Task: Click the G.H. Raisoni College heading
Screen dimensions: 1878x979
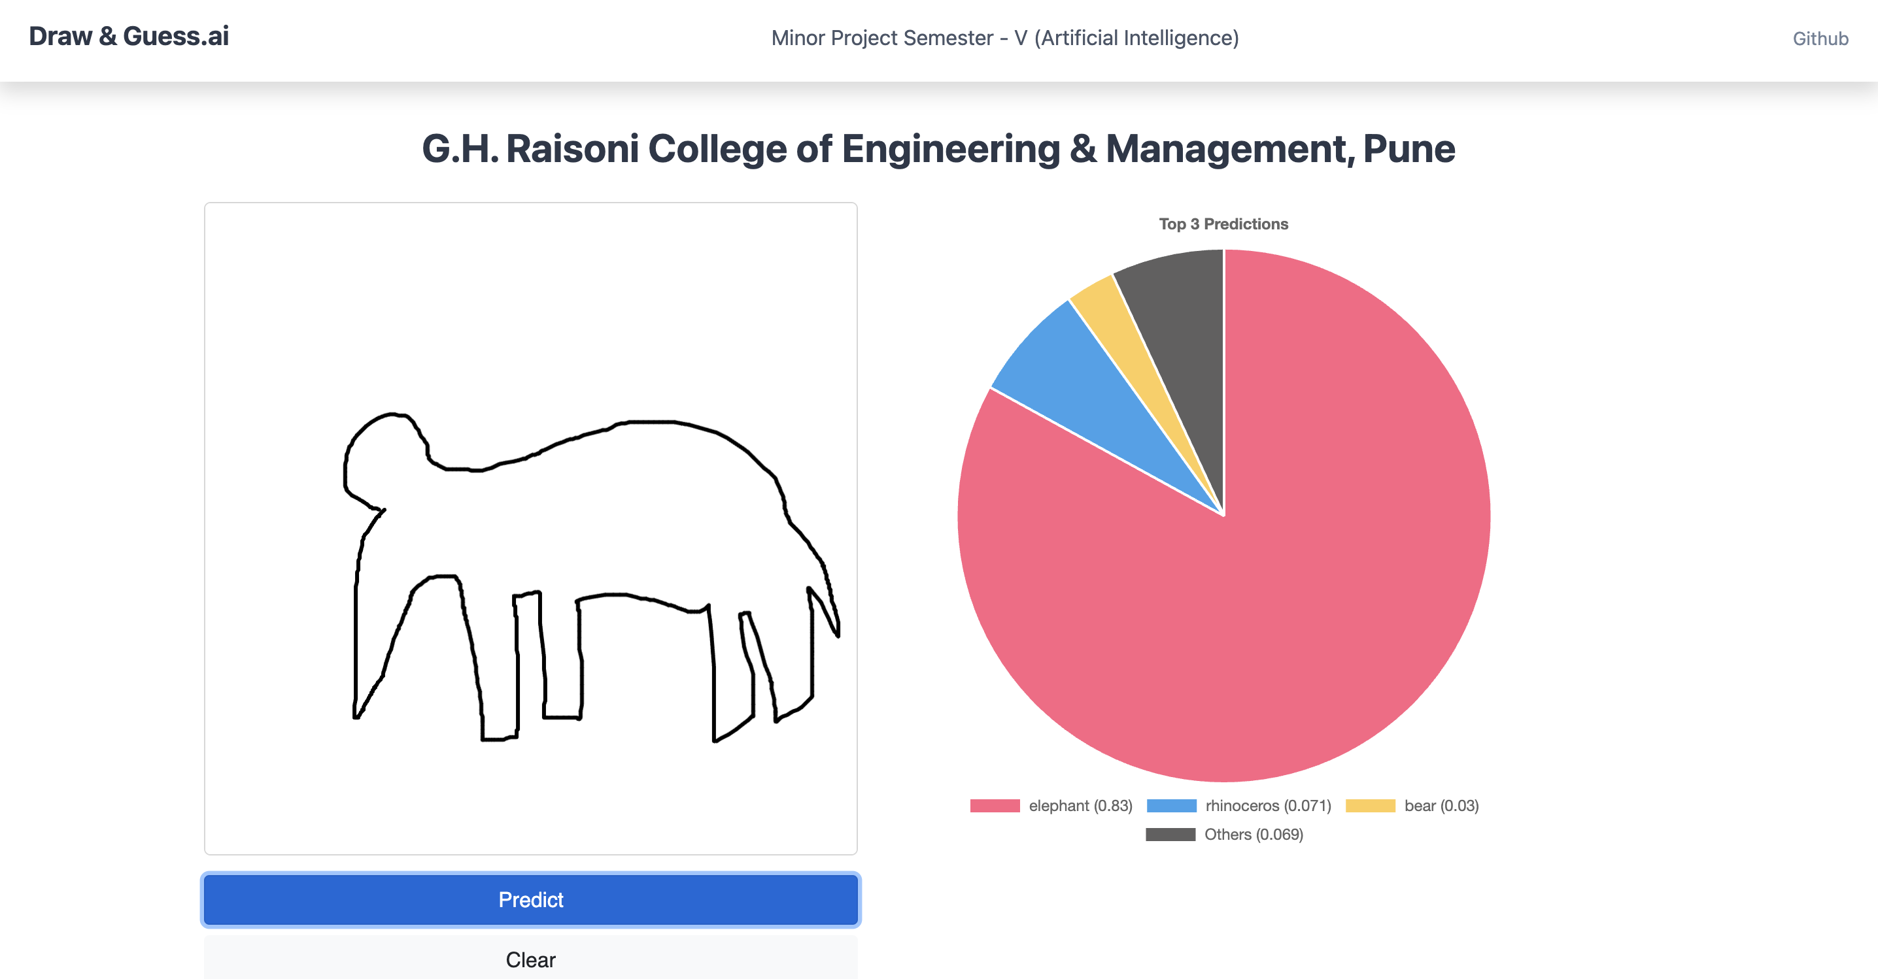Action: click(938, 149)
